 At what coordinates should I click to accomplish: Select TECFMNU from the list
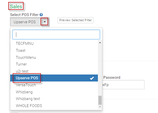25,43
